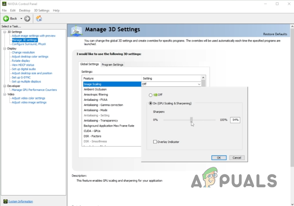Image resolution: width=294 pixels, height=206 pixels.
Task: Click the Sharpen percentage input box
Action: pyautogui.click(x=235, y=120)
